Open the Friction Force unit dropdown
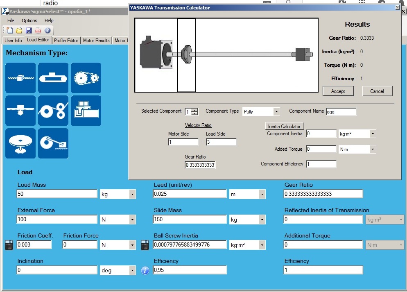Viewport: 407px width, 292px height. (132, 245)
